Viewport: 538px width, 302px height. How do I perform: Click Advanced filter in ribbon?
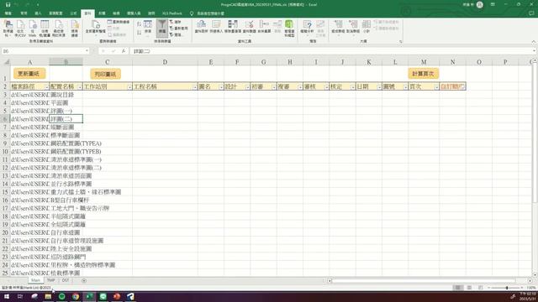click(x=176, y=35)
